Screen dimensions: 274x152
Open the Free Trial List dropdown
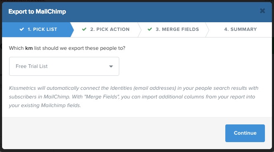tap(64, 66)
